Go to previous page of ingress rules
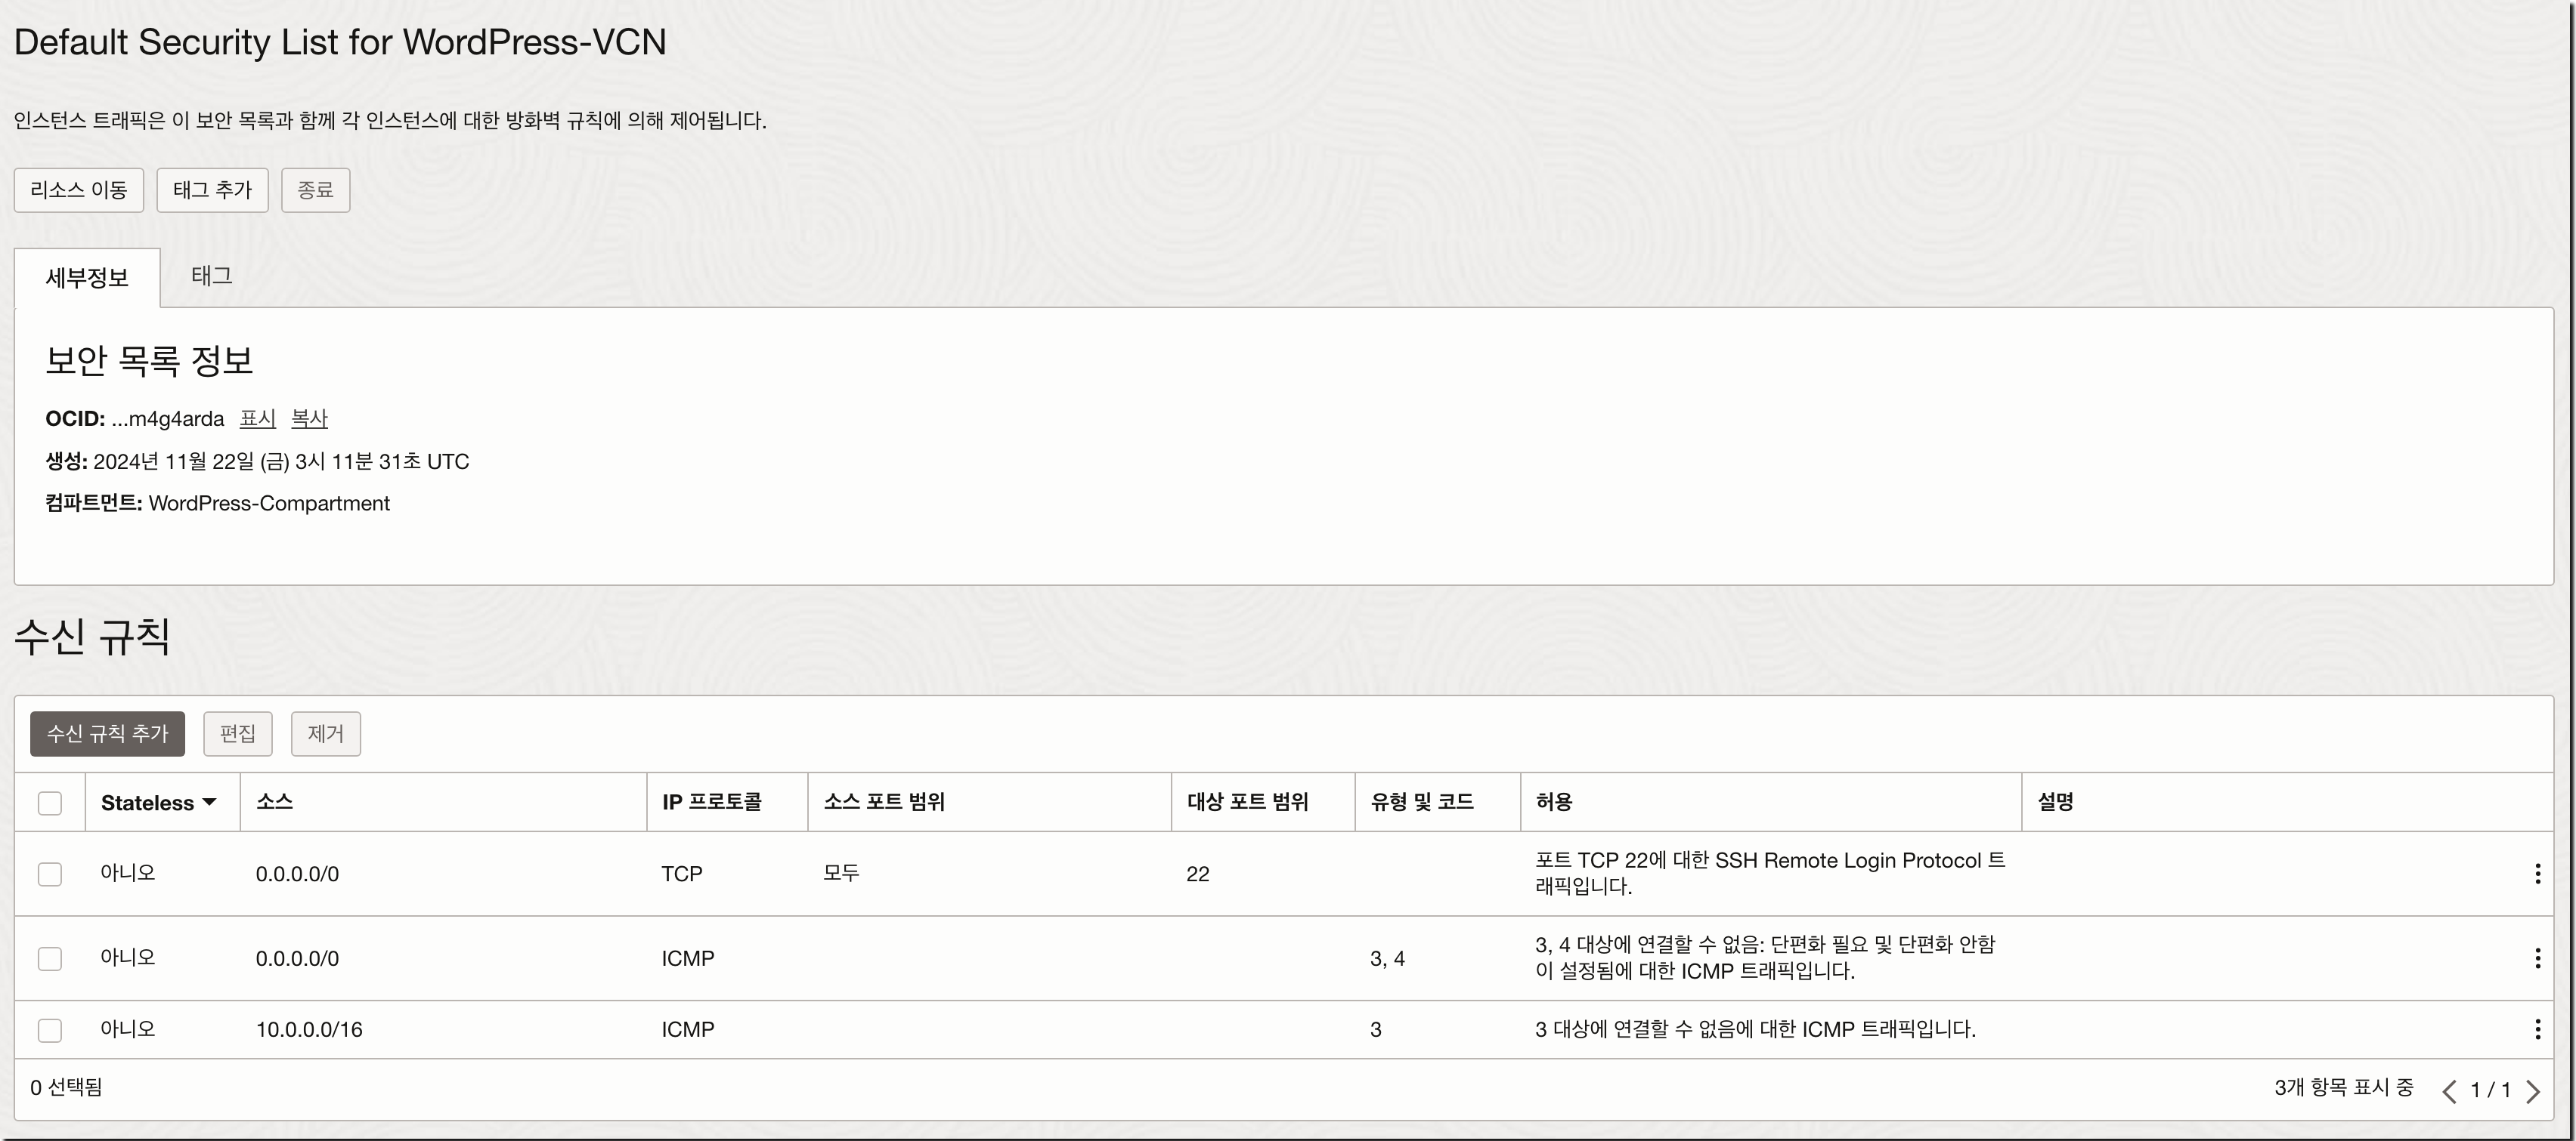The width and height of the screenshot is (2576, 1141). click(x=2449, y=1090)
